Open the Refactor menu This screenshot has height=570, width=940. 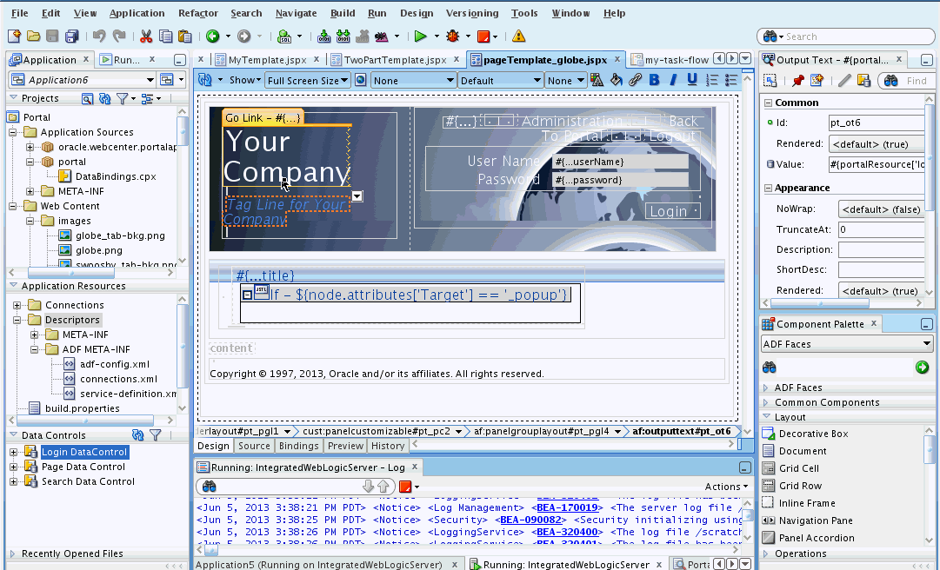[198, 13]
